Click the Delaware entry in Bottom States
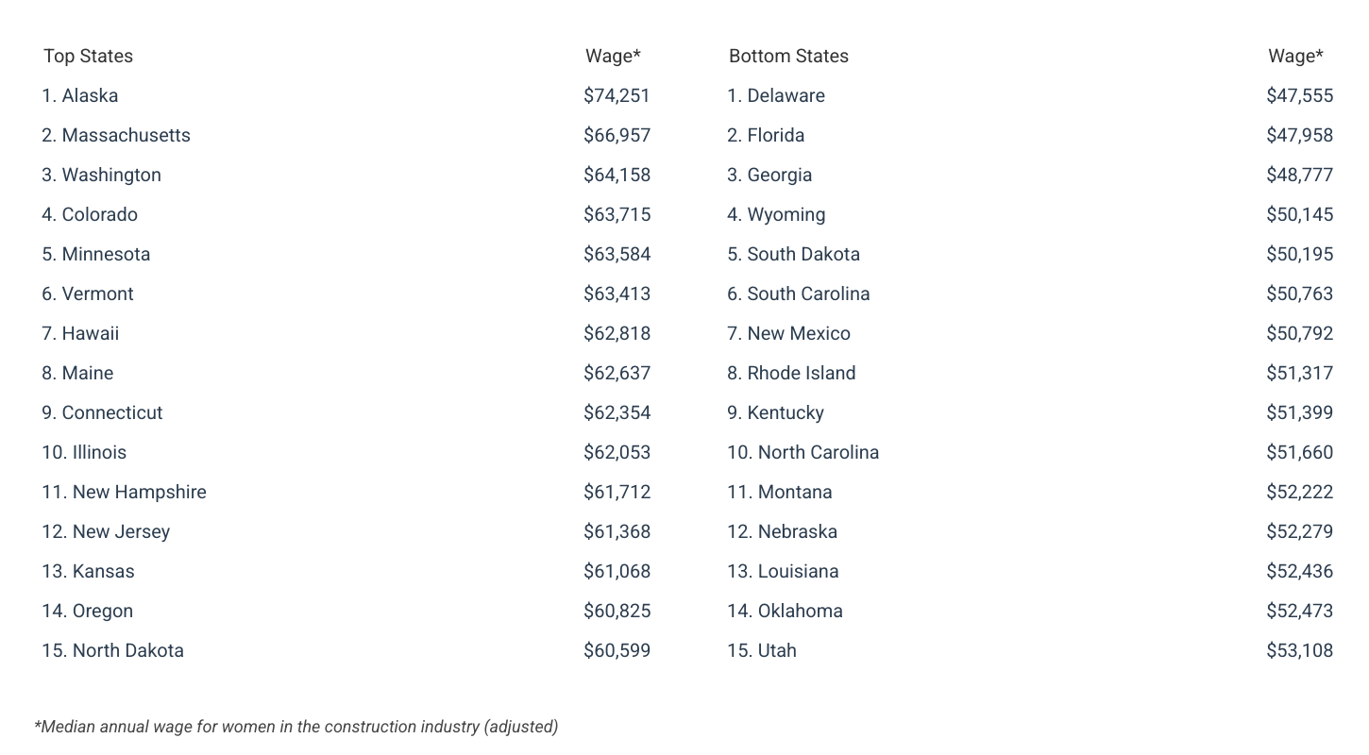1369x755 pixels. [x=776, y=95]
